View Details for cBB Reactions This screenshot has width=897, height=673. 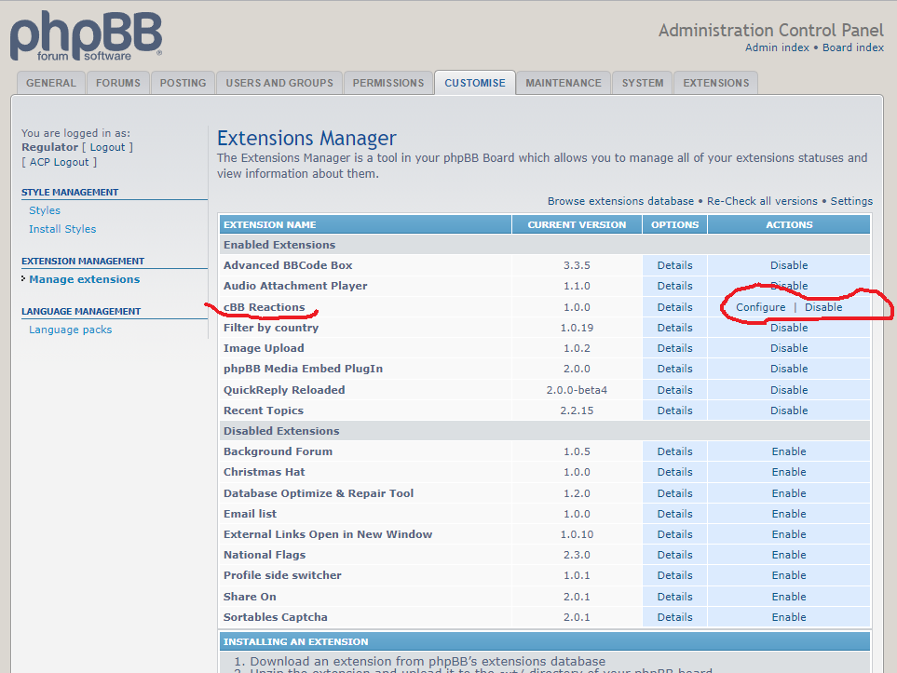pos(674,307)
